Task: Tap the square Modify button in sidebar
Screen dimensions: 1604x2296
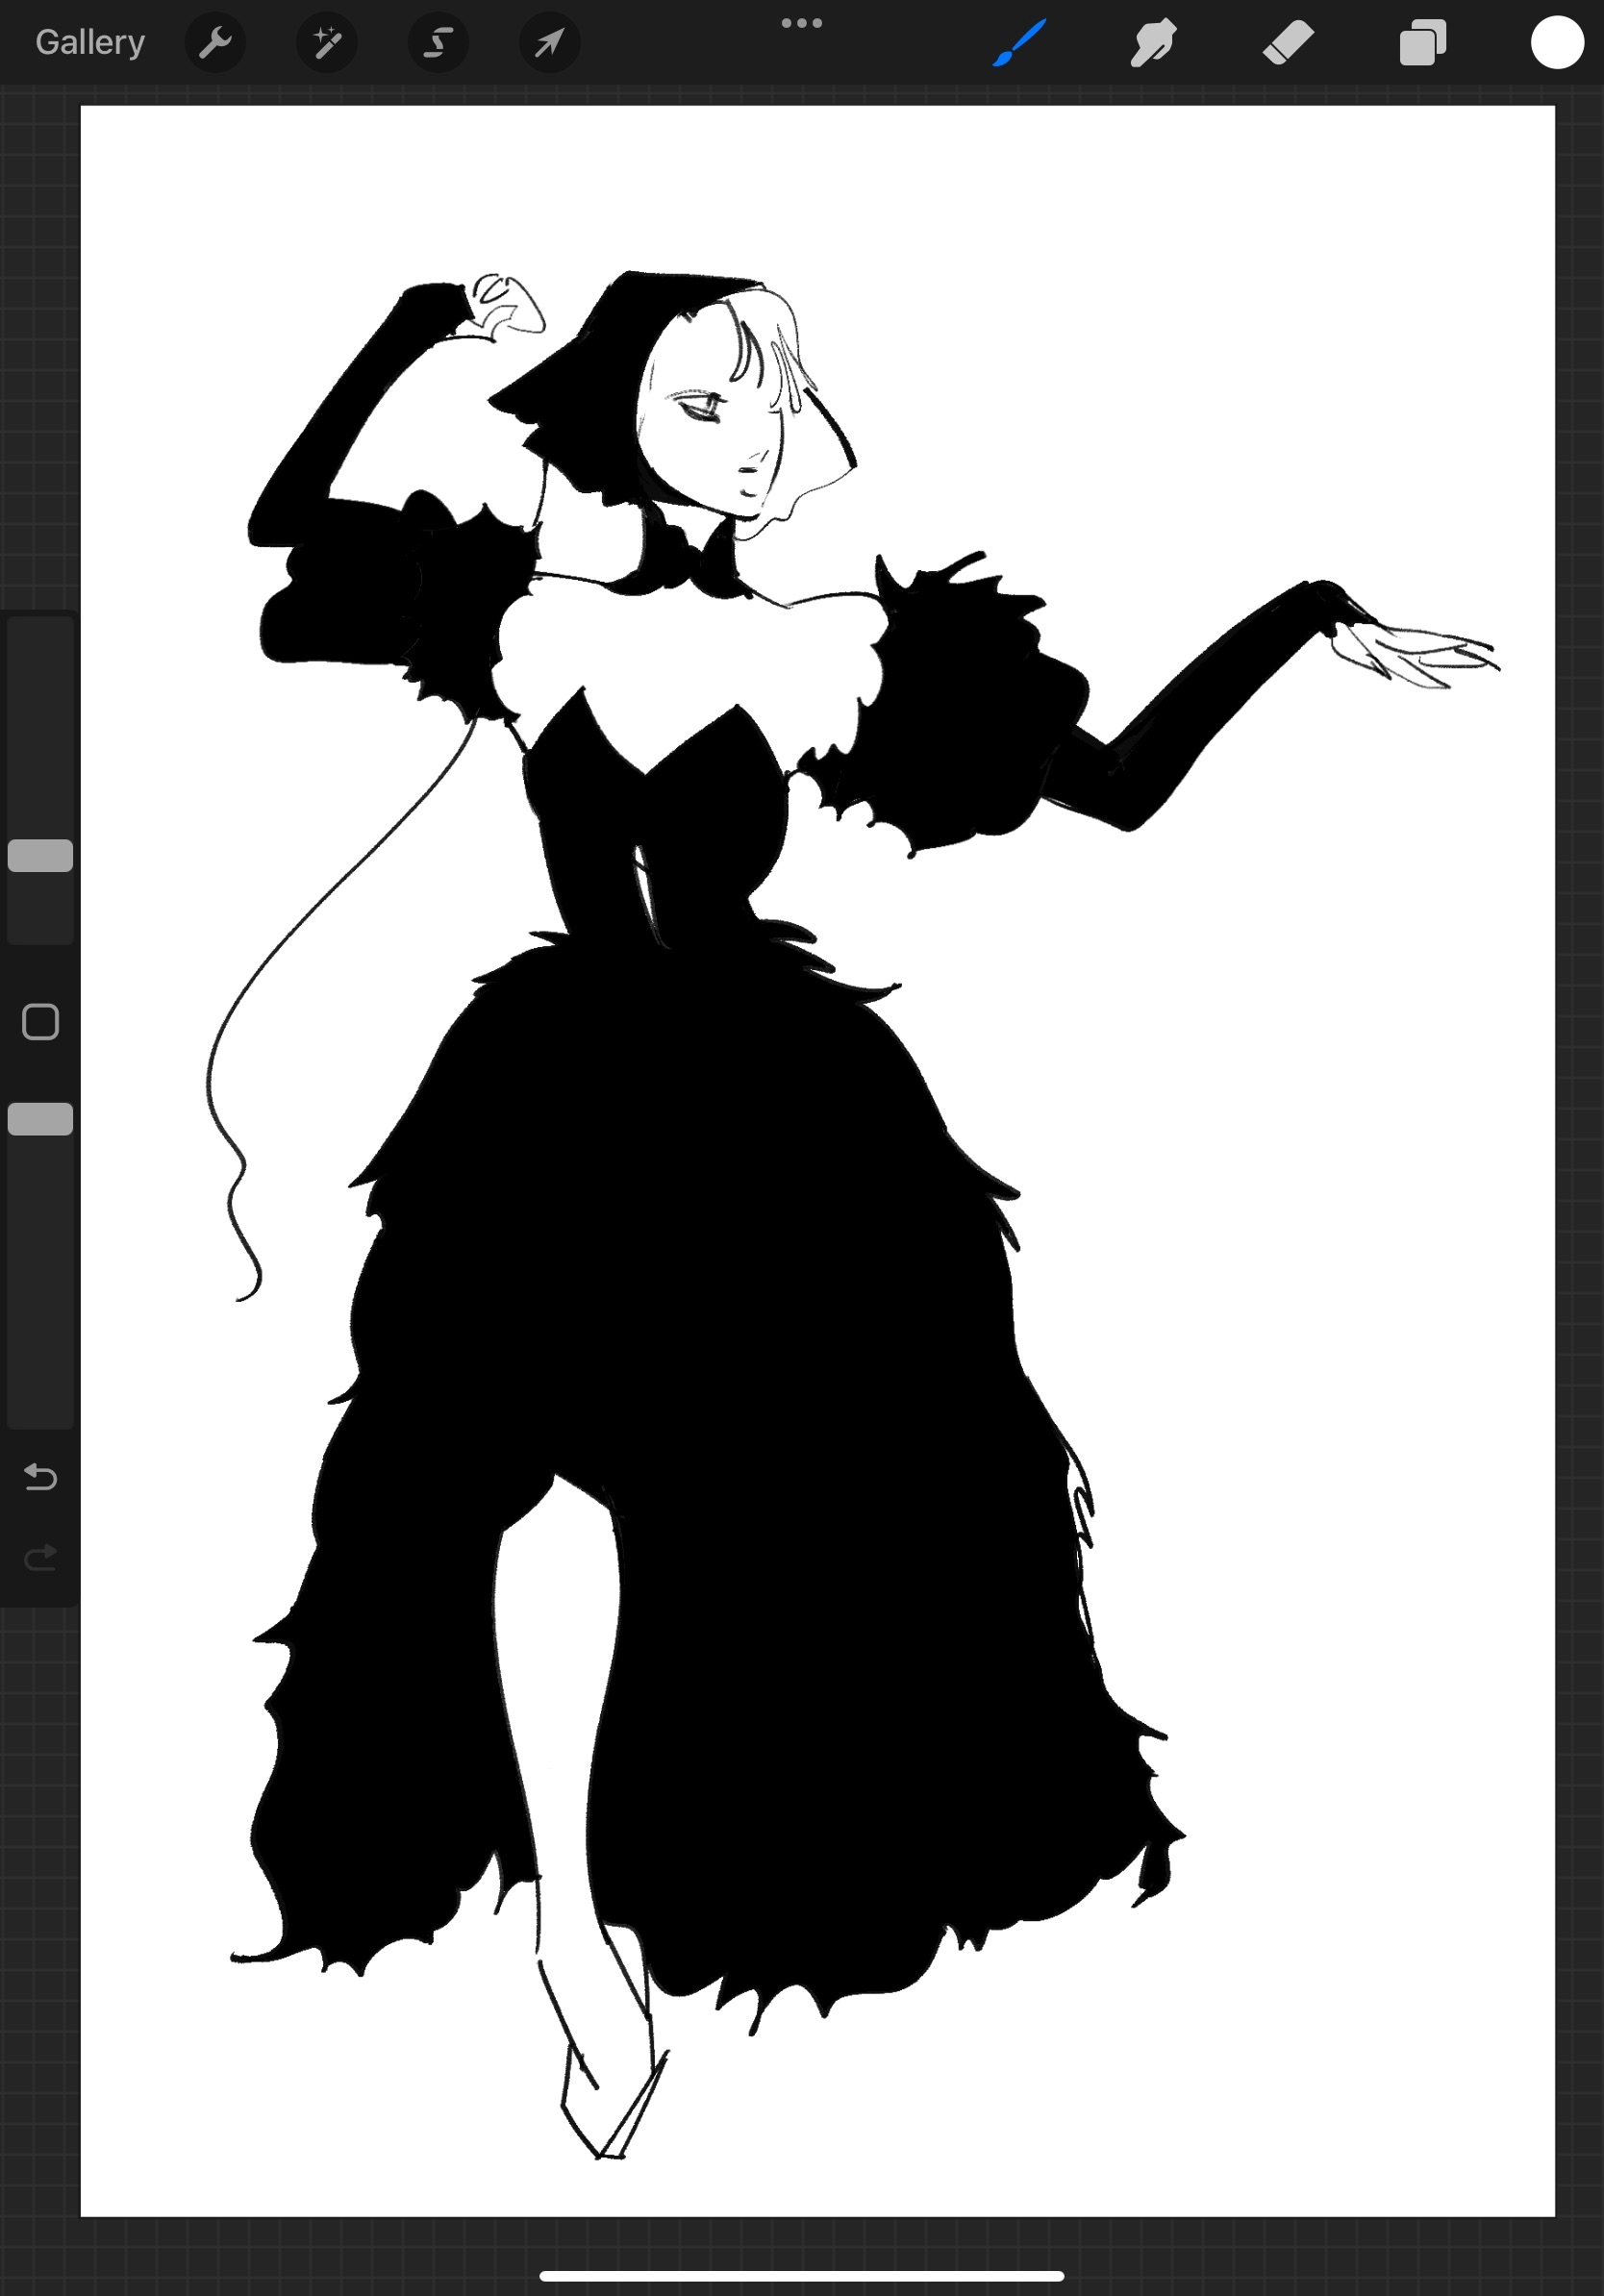Action: click(x=40, y=1022)
